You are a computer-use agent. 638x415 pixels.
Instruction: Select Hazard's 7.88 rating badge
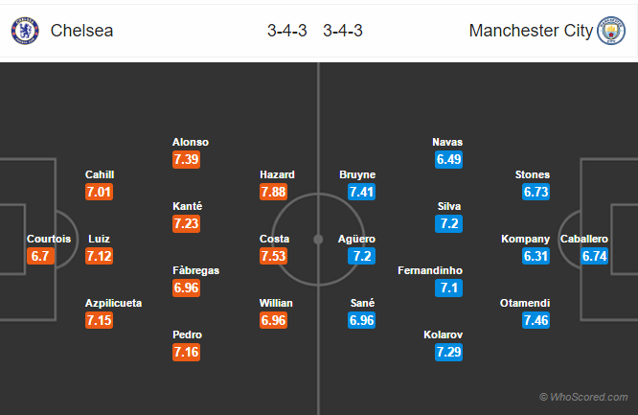coord(273,192)
